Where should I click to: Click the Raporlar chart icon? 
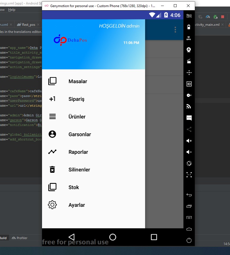pyautogui.click(x=52, y=152)
